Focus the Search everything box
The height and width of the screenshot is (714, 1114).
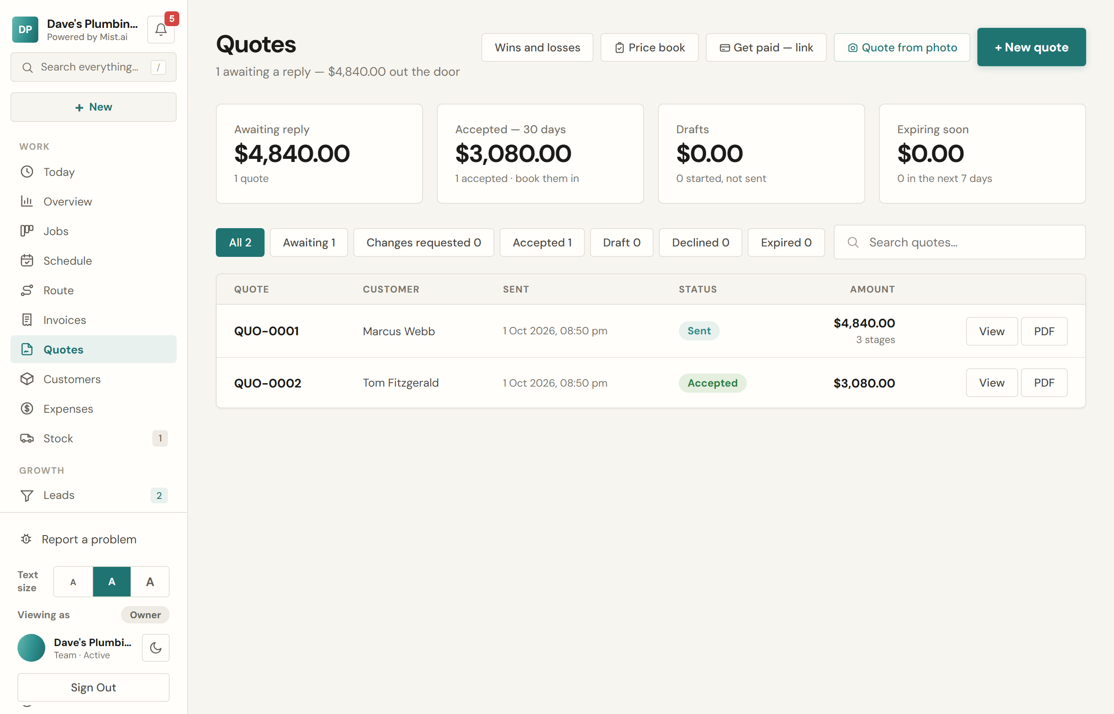click(x=93, y=67)
